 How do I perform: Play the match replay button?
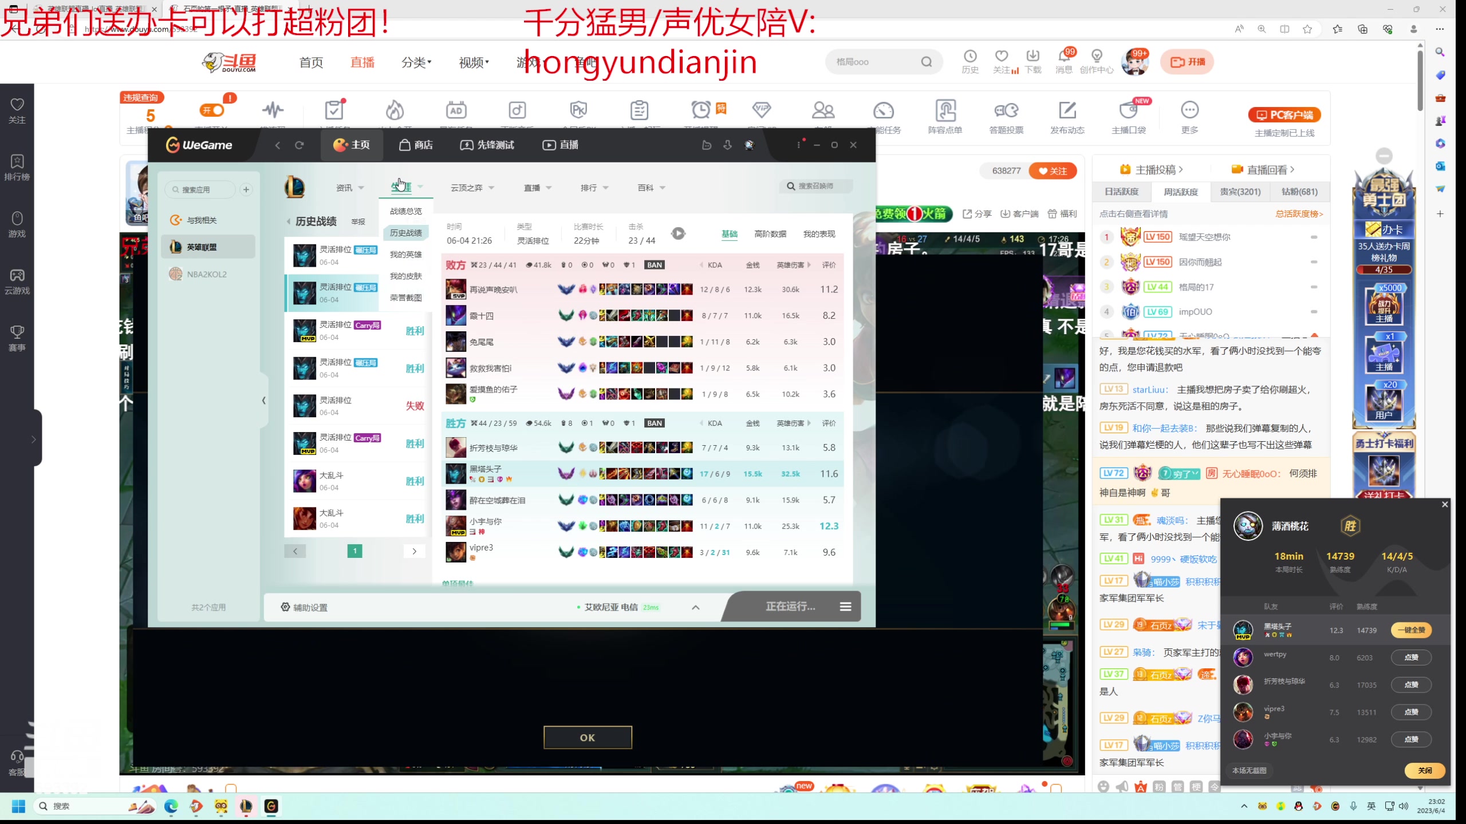tap(678, 233)
